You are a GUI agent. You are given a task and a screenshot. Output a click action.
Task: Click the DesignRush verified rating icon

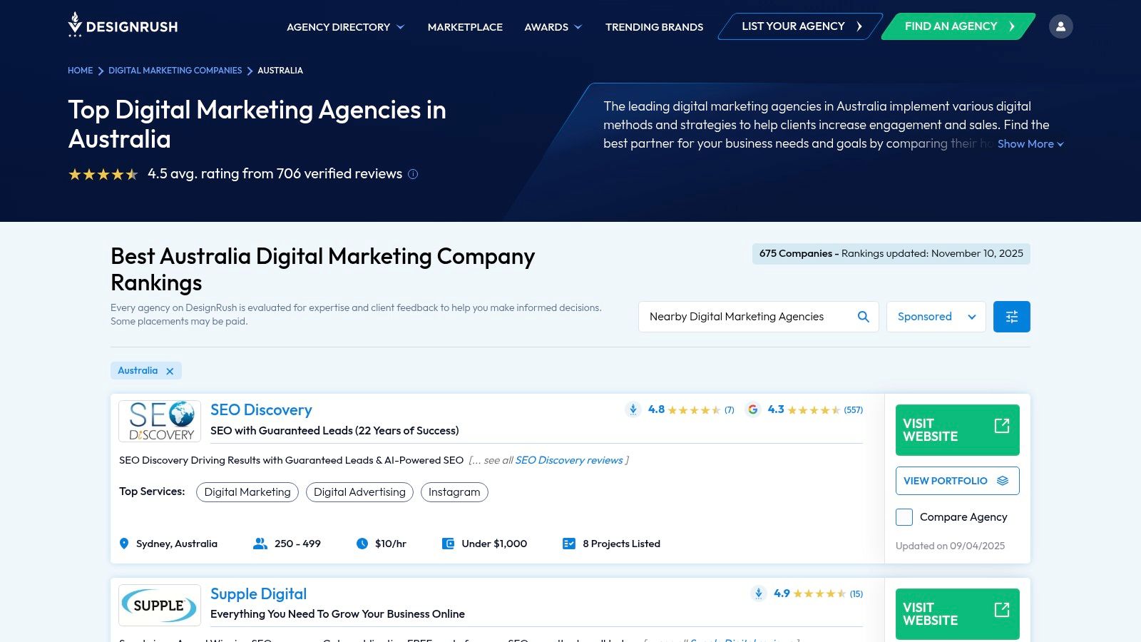click(x=633, y=409)
